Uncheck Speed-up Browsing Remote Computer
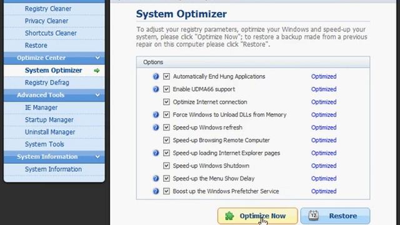The image size is (400, 225). pos(166,140)
